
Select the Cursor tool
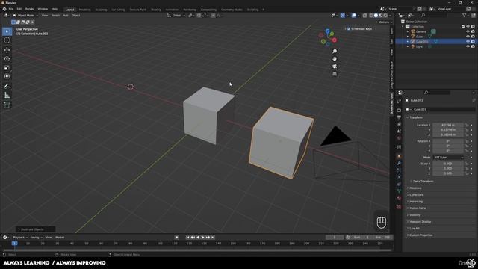(x=7, y=40)
